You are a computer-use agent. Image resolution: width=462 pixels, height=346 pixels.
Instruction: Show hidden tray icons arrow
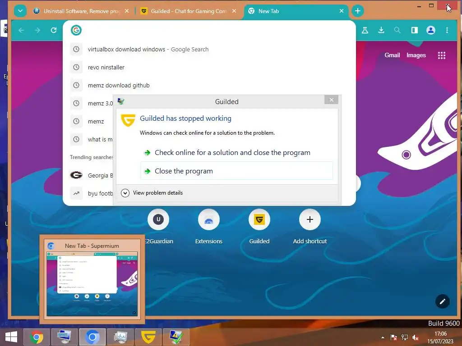(x=383, y=337)
